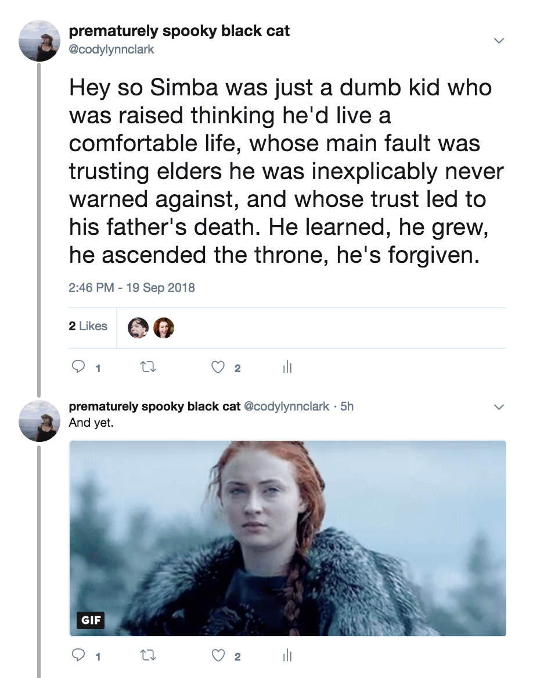Open the reply tweet's dropdown chevron

(498, 406)
